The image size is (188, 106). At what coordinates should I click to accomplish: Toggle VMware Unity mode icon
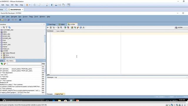(x=63, y=5)
